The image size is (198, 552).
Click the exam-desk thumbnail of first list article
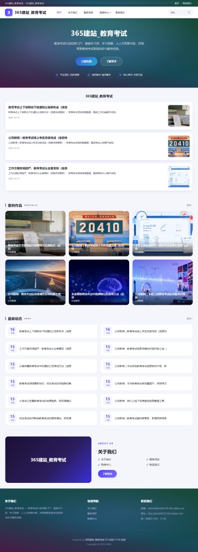pyautogui.click(x=179, y=116)
